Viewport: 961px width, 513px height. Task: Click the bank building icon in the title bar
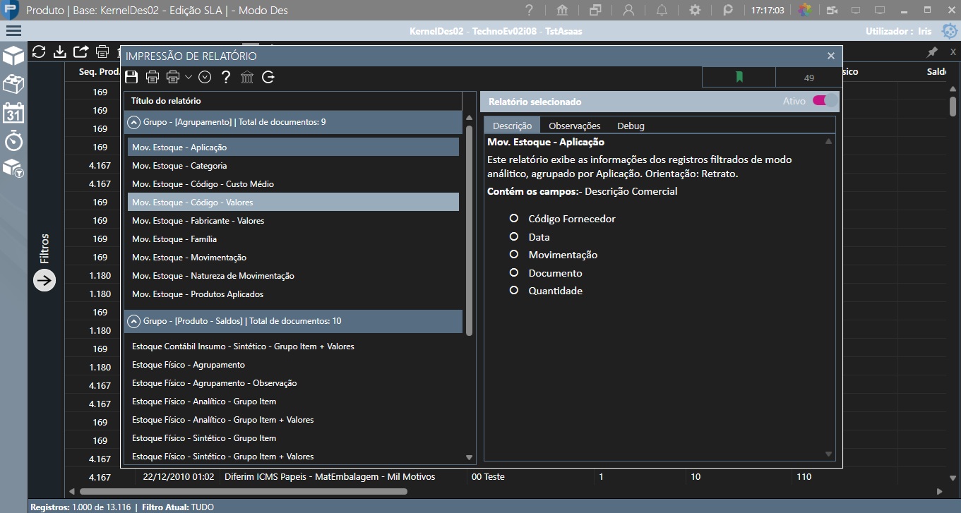pyautogui.click(x=563, y=11)
